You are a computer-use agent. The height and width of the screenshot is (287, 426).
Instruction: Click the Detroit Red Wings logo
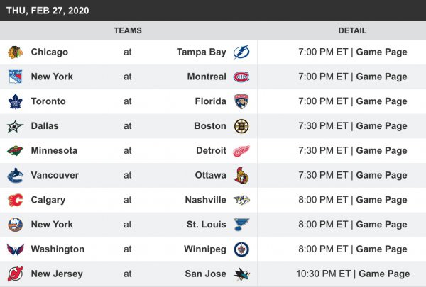click(x=241, y=151)
